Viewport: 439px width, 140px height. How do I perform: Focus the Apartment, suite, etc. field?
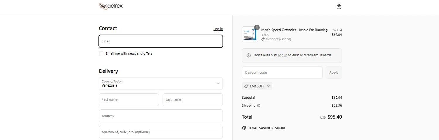pyautogui.click(x=161, y=132)
